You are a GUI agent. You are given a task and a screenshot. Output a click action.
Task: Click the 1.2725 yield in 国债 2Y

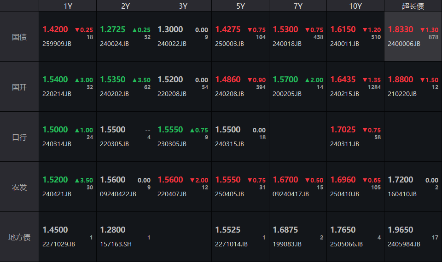[112, 29]
